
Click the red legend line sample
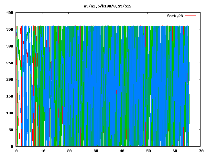point(191,16)
